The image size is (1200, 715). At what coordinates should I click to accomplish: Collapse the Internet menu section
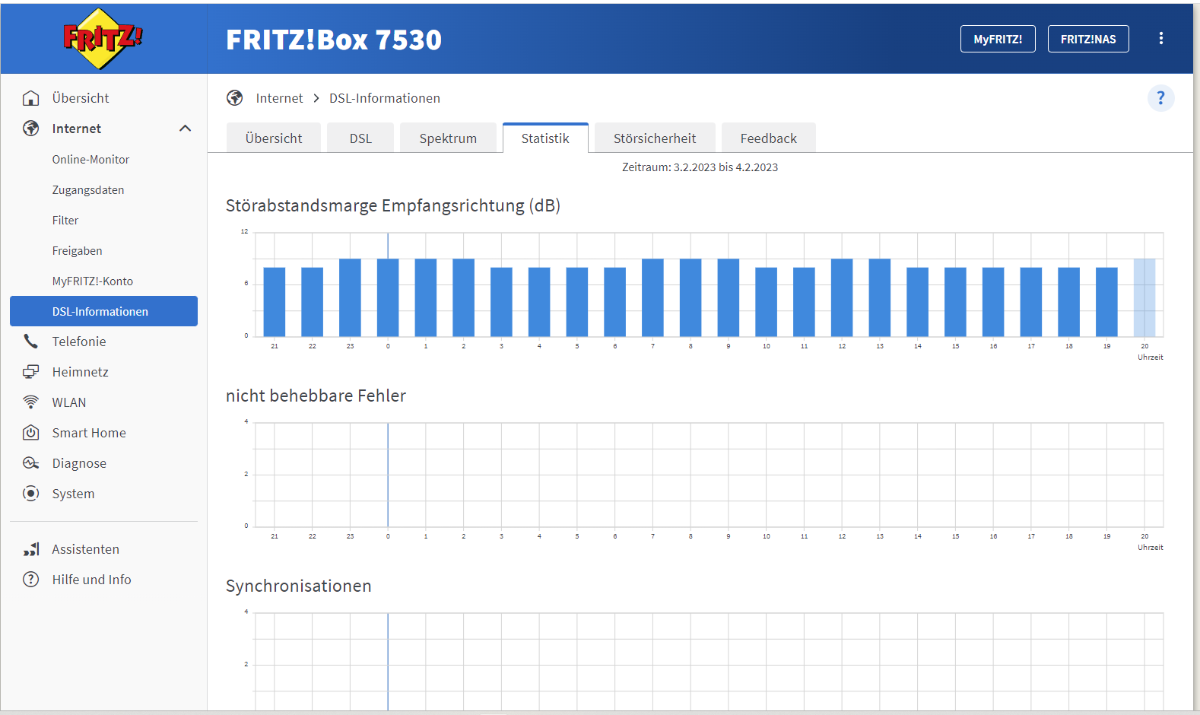click(185, 129)
